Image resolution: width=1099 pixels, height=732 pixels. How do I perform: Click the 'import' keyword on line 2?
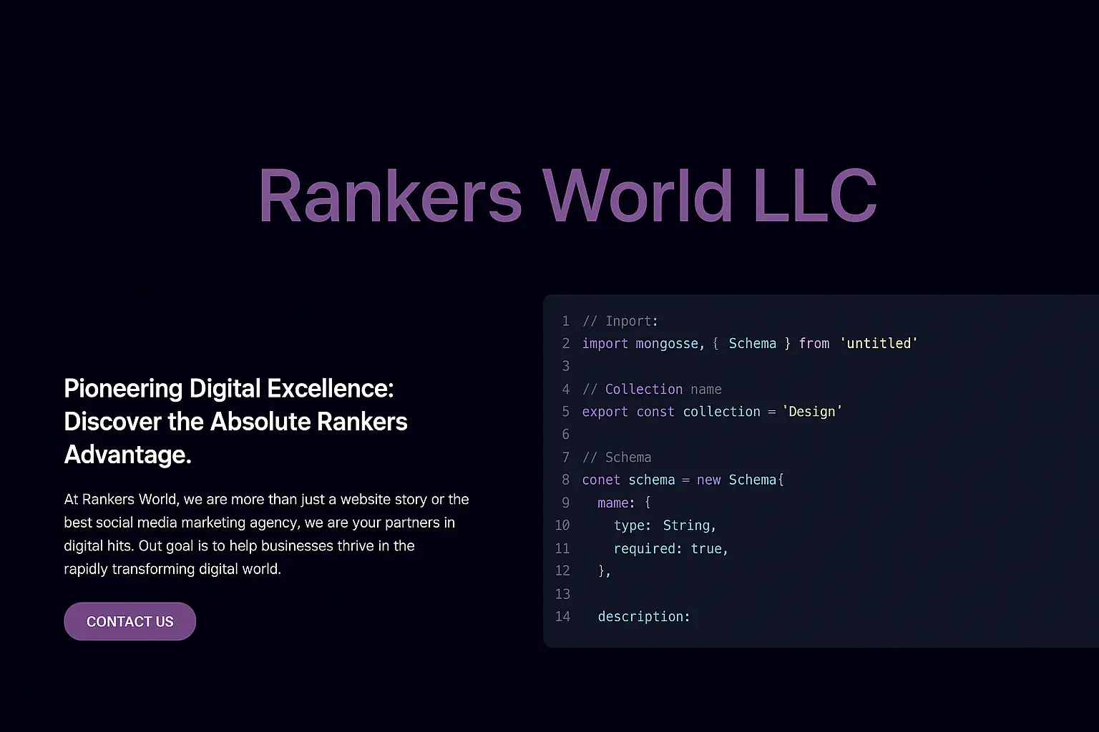(x=605, y=344)
